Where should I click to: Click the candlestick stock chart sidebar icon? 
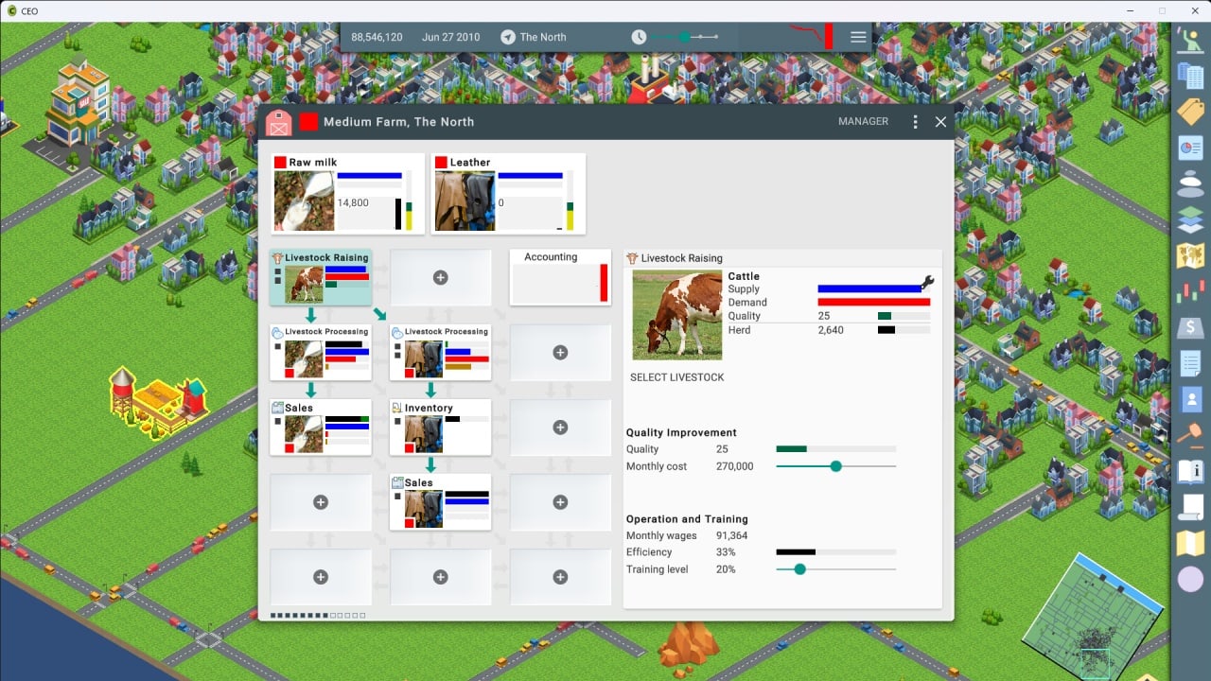click(x=1189, y=292)
